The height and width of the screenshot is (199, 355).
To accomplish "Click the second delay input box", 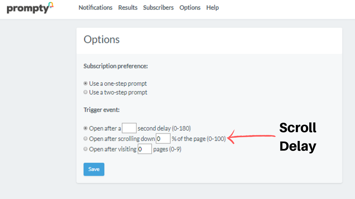I will point(129,128).
